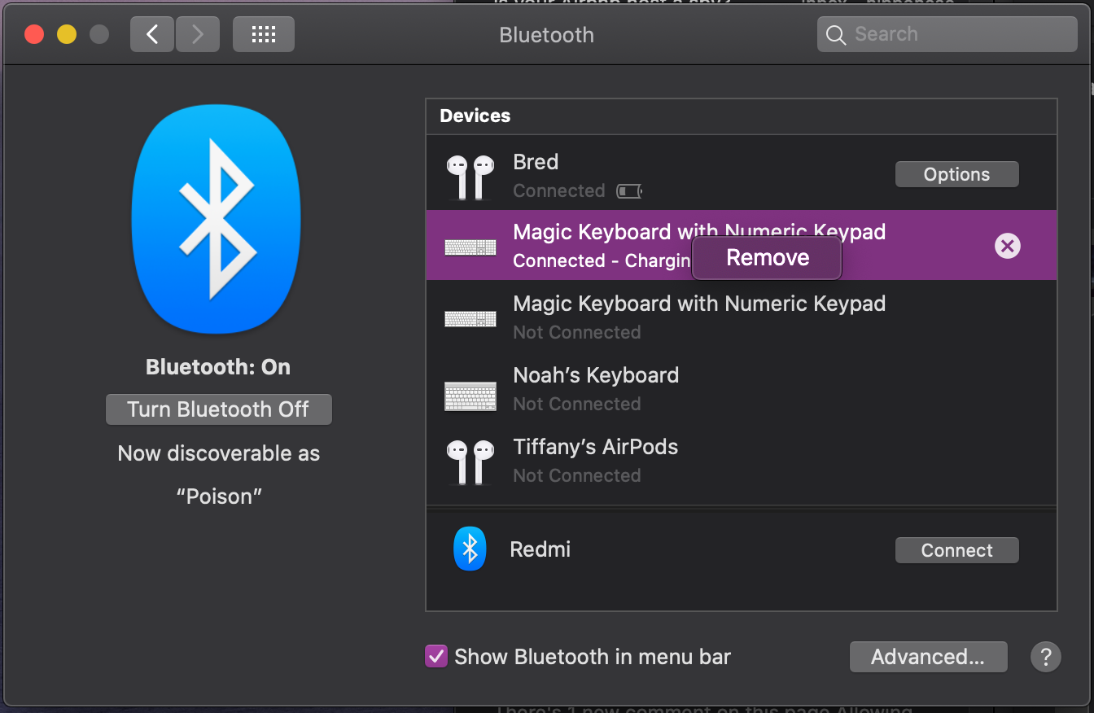Screen dimensions: 1094x713
Task: Click the large blue Bluetooth logo
Action: (x=217, y=219)
